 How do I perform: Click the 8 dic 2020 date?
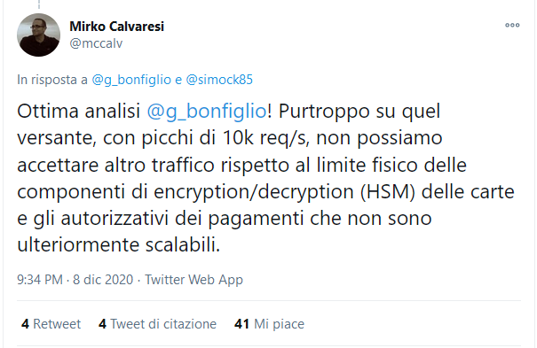pos(103,279)
